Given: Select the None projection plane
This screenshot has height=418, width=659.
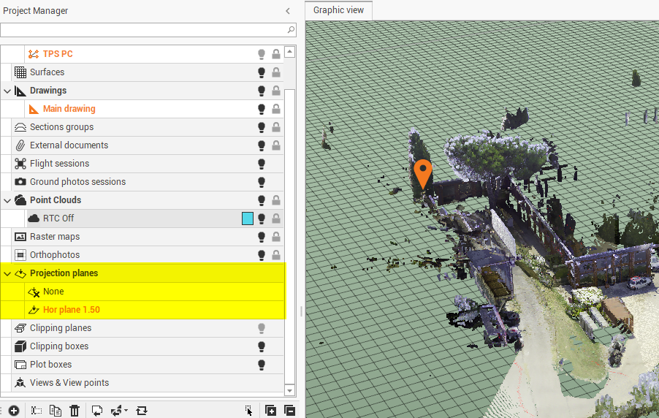Looking at the screenshot, I should point(53,292).
